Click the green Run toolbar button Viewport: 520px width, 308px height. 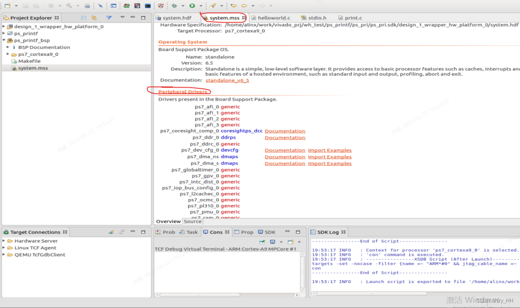click(192, 6)
